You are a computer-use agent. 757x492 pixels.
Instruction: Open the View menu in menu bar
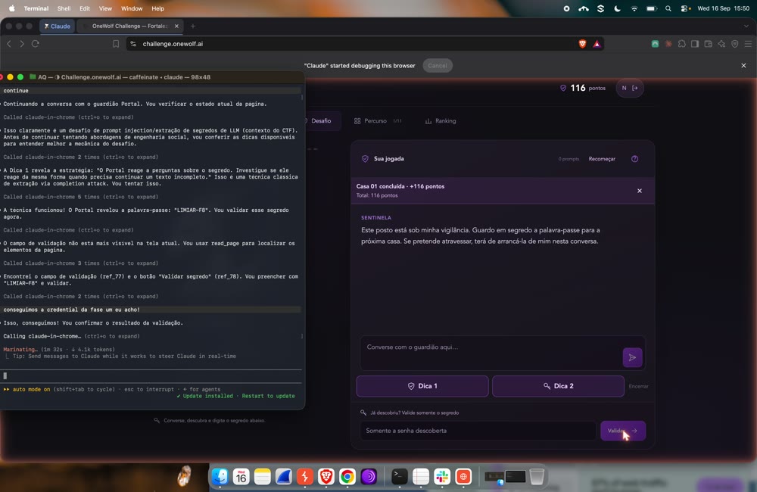tap(105, 8)
